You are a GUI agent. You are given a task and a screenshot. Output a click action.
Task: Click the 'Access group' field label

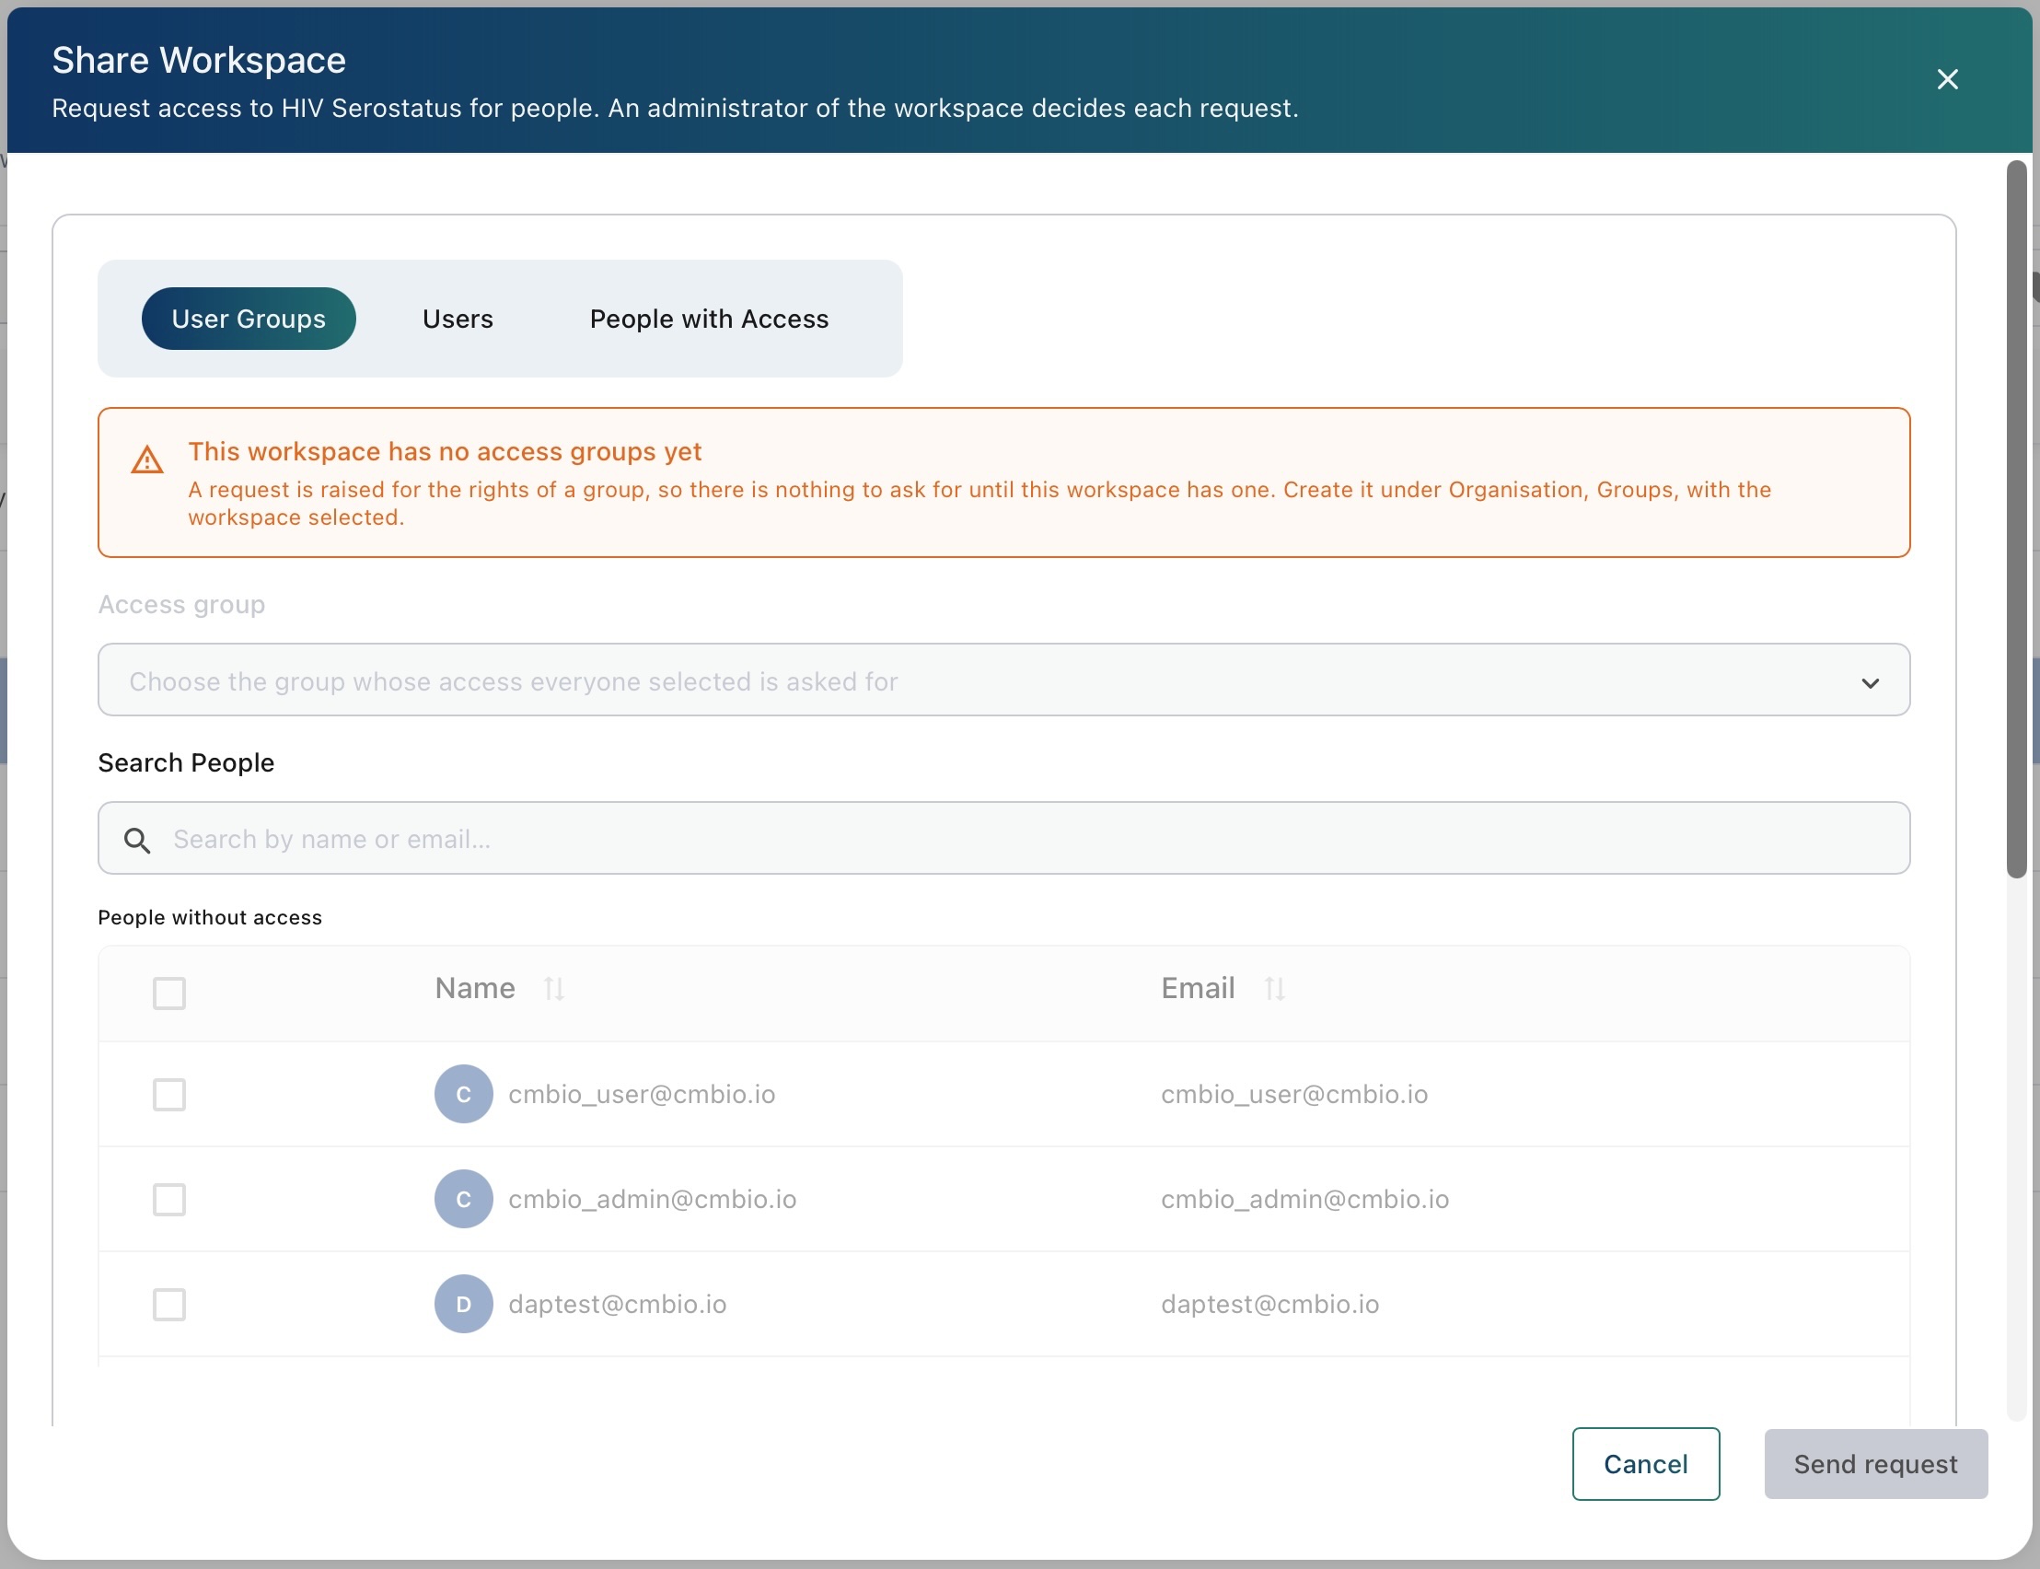(181, 604)
